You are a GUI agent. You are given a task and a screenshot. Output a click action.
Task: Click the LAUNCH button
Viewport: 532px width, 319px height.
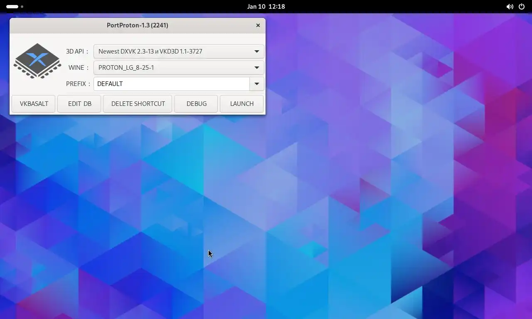(x=242, y=104)
